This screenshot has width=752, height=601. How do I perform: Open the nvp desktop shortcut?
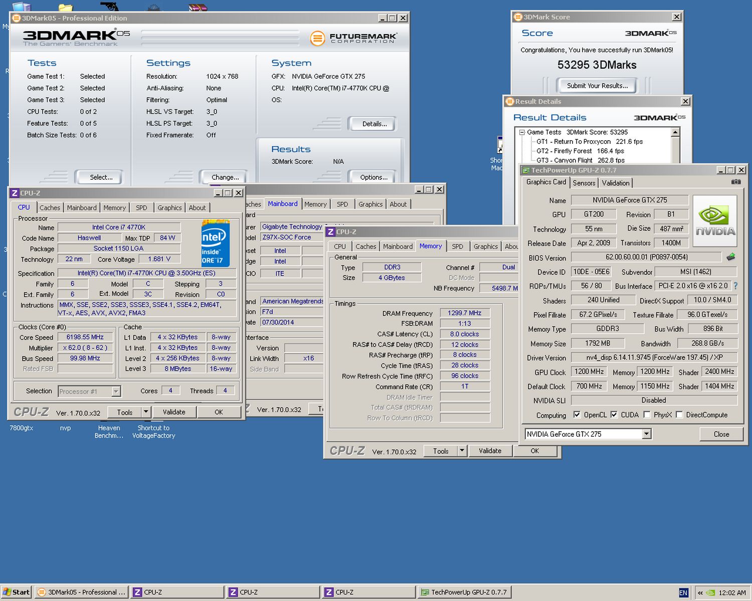pyautogui.click(x=65, y=428)
